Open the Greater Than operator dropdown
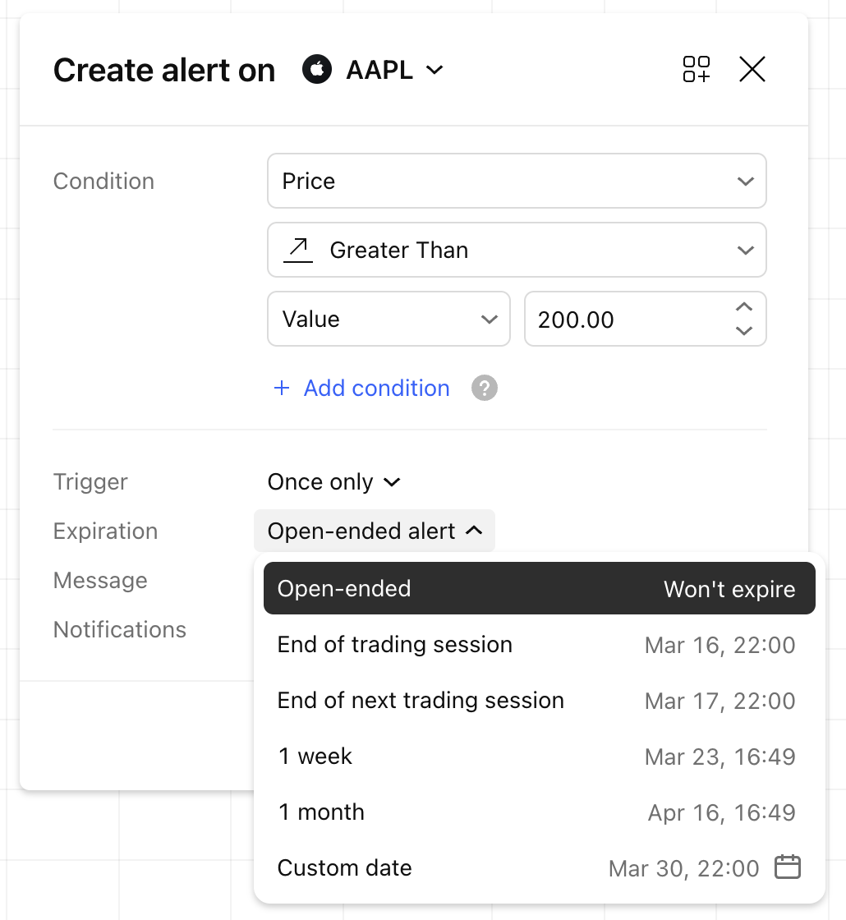The width and height of the screenshot is (846, 920). coord(517,250)
